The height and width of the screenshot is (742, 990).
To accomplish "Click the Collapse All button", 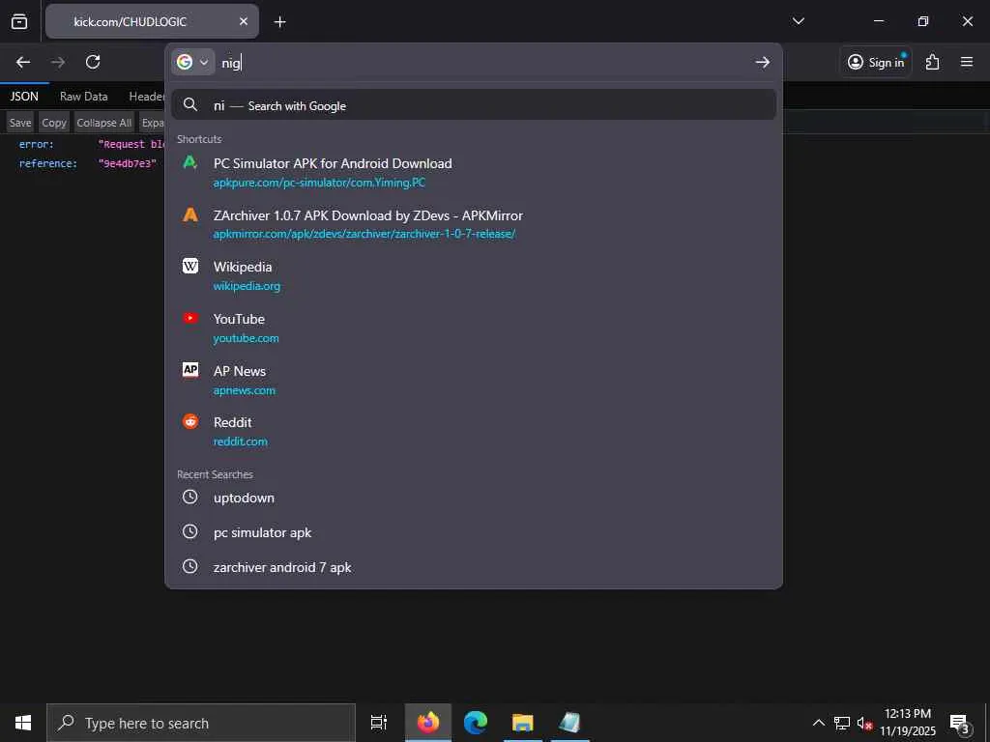I will (x=104, y=123).
